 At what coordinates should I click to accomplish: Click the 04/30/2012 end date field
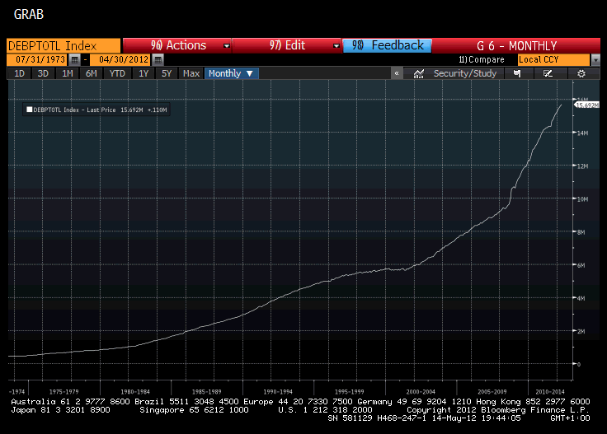tap(121, 60)
